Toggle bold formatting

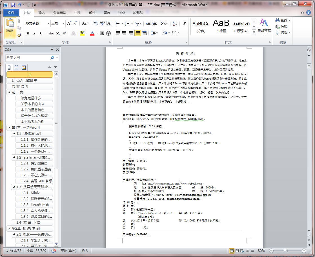[28, 33]
